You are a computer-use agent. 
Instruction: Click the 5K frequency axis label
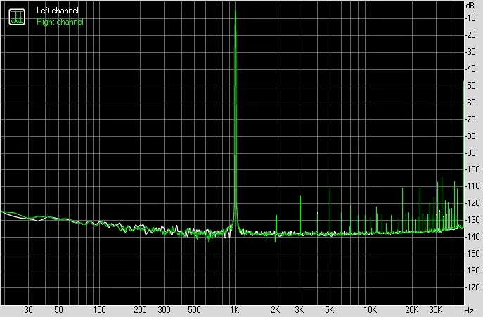[x=329, y=309]
